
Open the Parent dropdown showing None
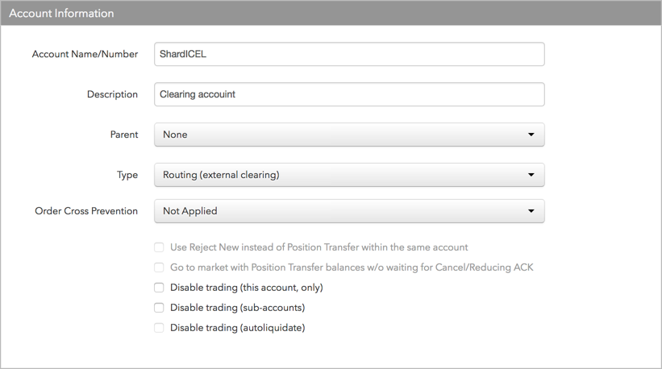tap(349, 135)
